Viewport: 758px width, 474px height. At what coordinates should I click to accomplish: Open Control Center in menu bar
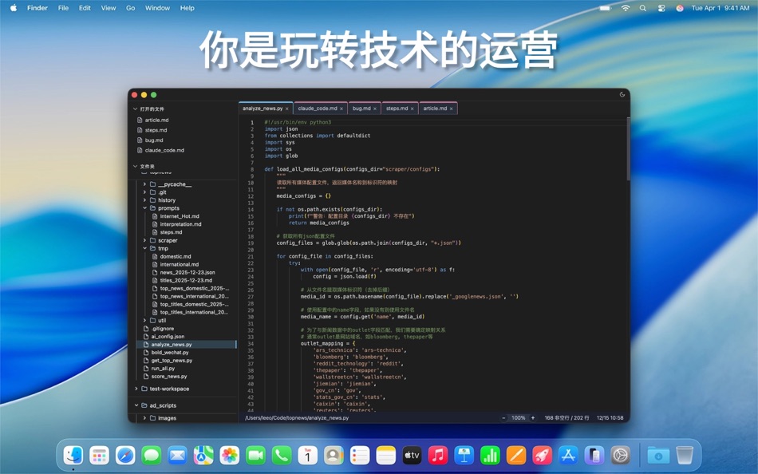[x=661, y=8]
